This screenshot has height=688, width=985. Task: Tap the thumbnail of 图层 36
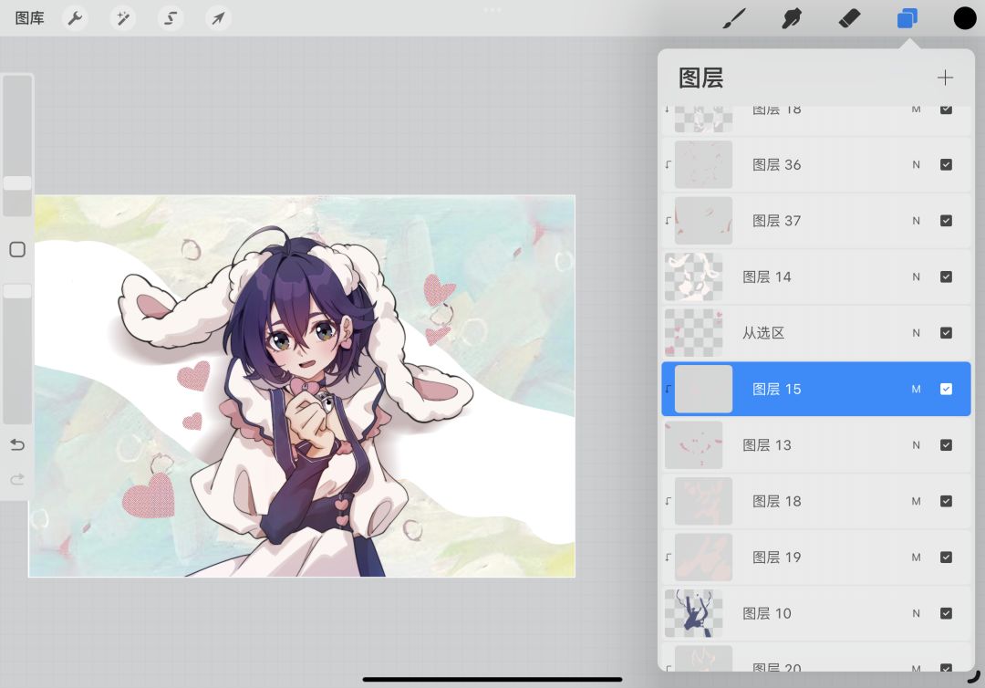703,164
